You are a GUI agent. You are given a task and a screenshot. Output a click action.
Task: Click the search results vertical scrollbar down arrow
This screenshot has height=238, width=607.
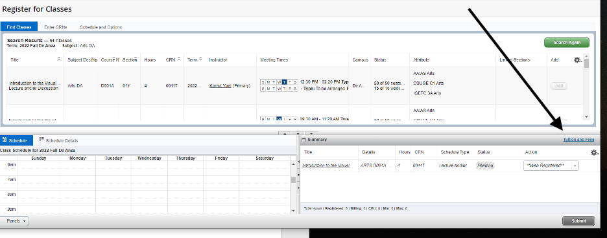pyautogui.click(x=586, y=116)
